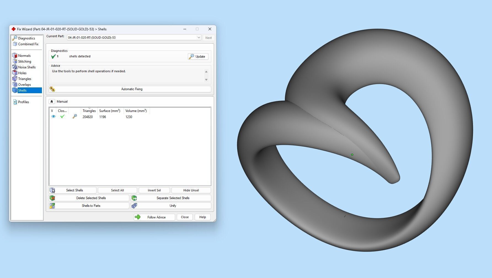Click the Update diagnostics button
Image resolution: width=492 pixels, height=278 pixels.
(x=198, y=57)
